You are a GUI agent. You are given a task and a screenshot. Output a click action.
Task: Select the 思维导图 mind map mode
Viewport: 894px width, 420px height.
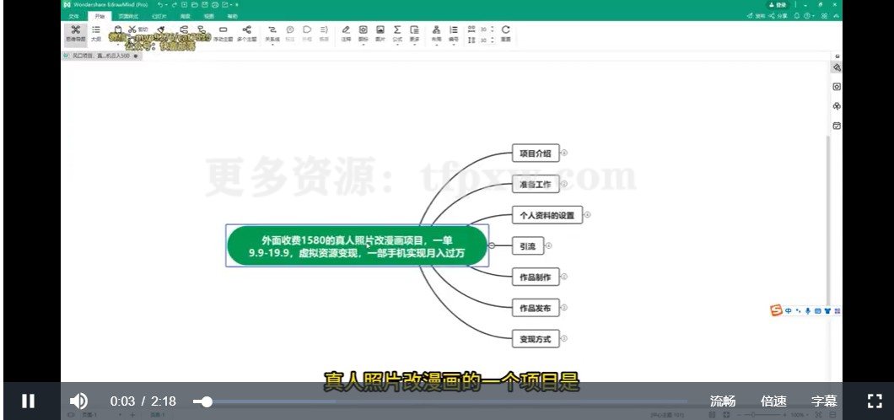(75, 34)
